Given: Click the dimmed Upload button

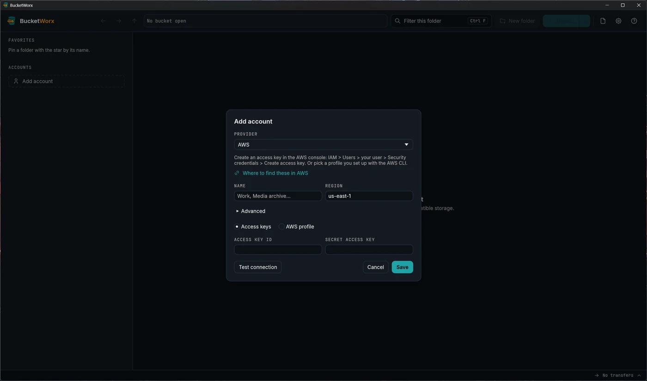Looking at the screenshot, I should pyautogui.click(x=561, y=21).
